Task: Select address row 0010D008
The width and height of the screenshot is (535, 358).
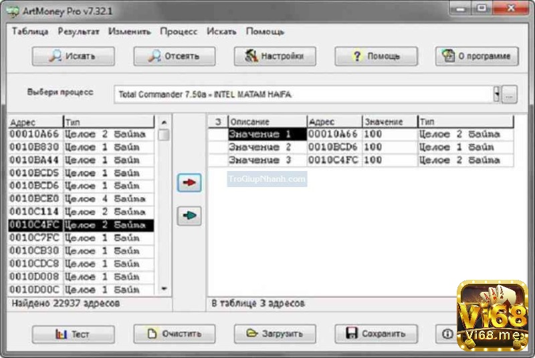Action: [81, 277]
